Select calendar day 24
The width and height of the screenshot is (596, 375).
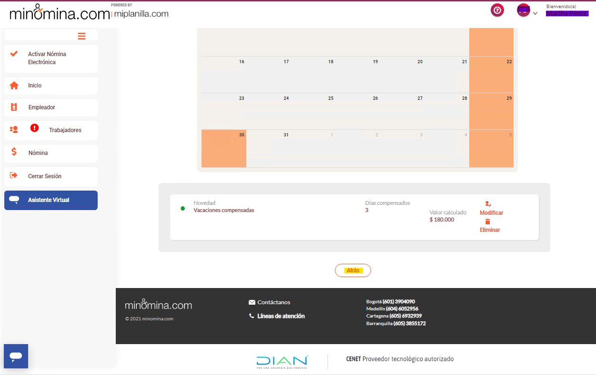click(269, 111)
